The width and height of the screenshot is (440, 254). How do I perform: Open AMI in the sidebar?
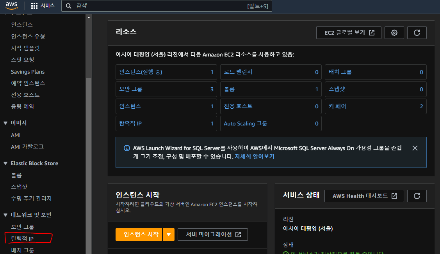point(16,135)
